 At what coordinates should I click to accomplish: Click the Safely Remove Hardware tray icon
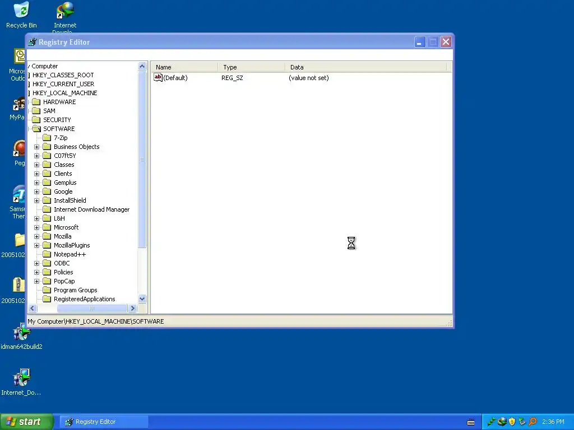522,422
